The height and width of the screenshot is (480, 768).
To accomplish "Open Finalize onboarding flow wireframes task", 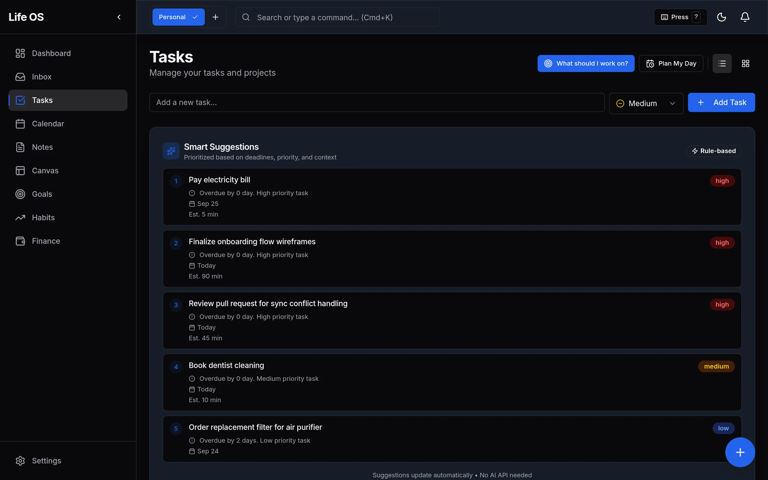I will [452, 259].
